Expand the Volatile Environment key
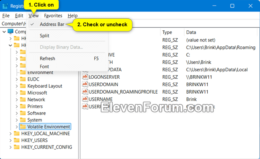 (17, 127)
